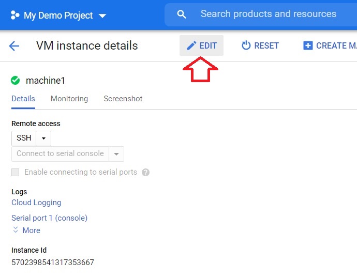Open Serial port 1 (console) link

(x=49, y=218)
